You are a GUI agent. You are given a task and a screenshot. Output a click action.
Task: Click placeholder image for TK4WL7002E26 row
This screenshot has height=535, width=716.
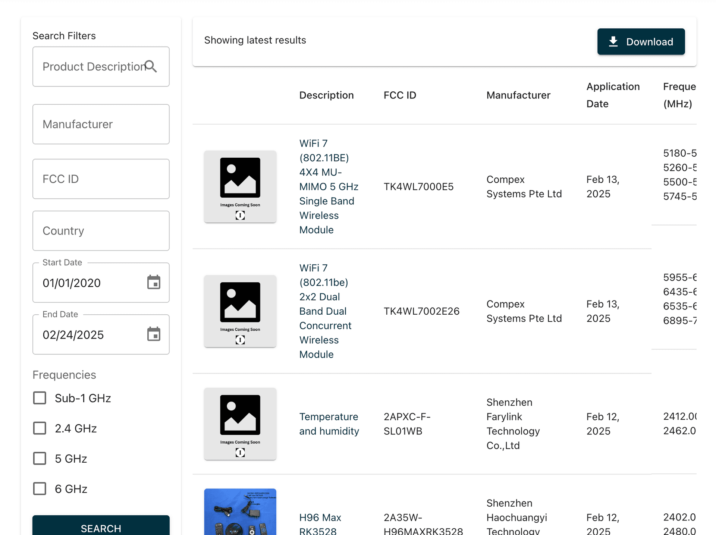click(240, 311)
